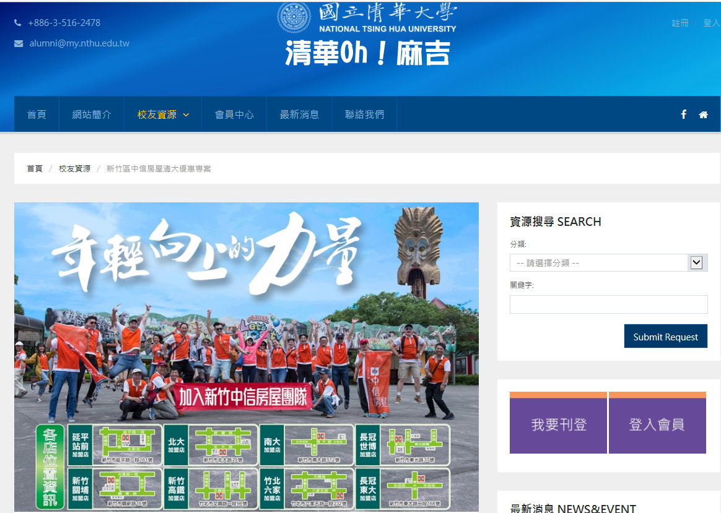Click the 新竹區中信房屋清大優惠專案 breadcrumb text
721x513 pixels.
tap(159, 168)
